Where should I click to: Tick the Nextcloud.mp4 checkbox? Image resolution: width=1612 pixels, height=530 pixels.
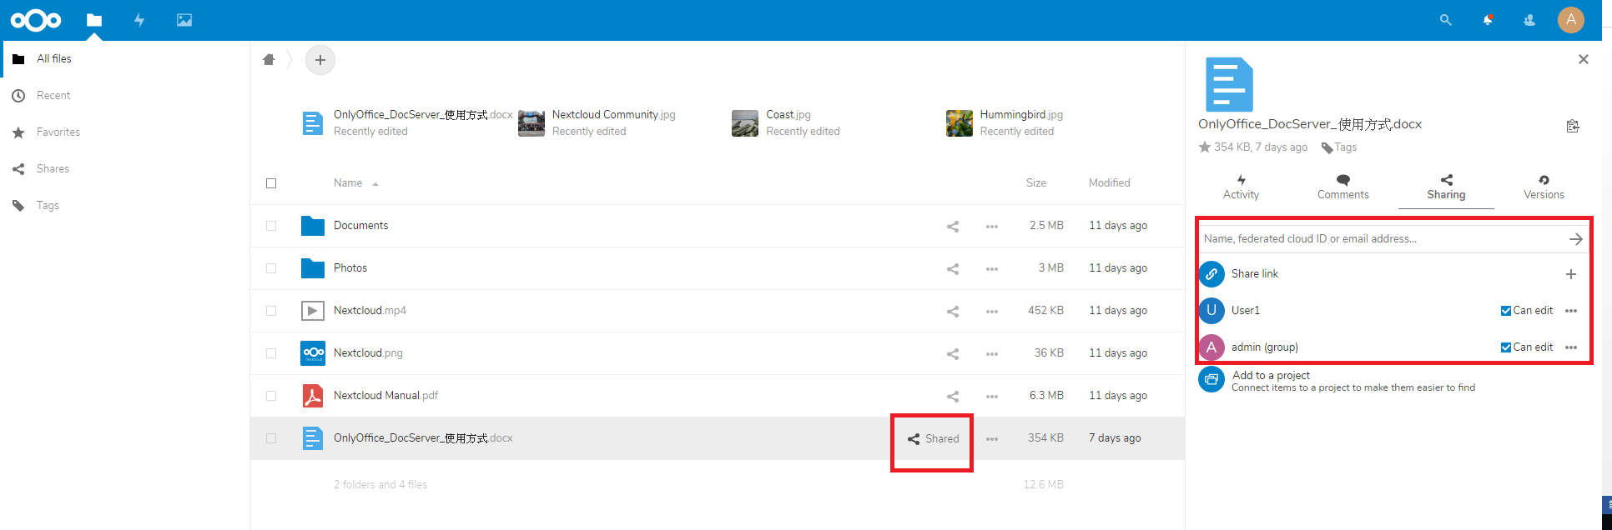[271, 311]
